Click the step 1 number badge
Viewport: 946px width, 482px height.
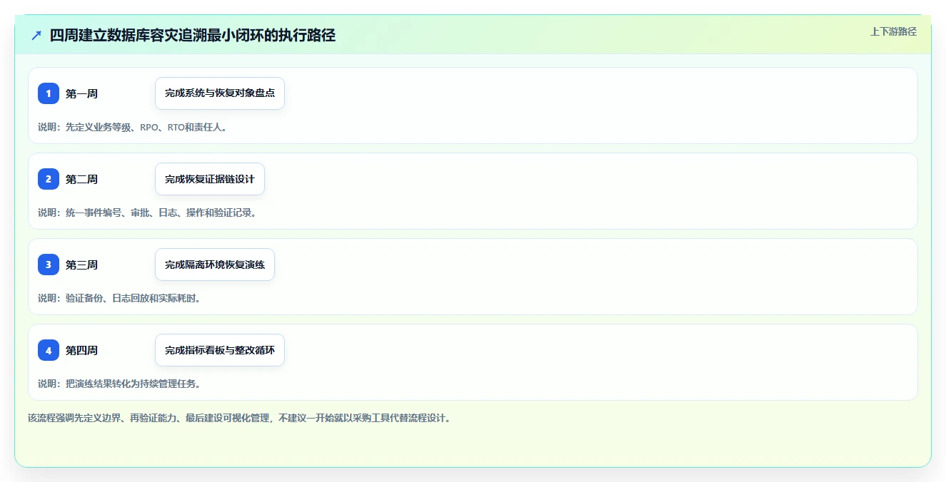tap(49, 93)
